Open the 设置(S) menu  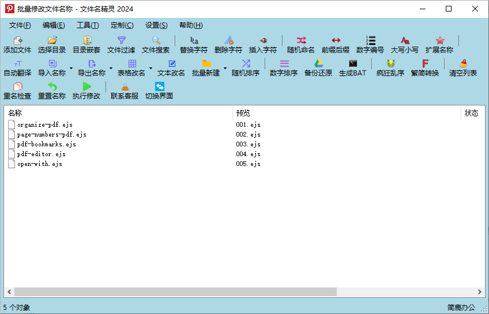tap(156, 25)
